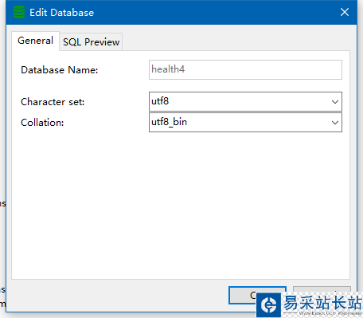The height and width of the screenshot is (318, 363).
Task: Click the 易采站长站 watermark text
Action: point(322,302)
